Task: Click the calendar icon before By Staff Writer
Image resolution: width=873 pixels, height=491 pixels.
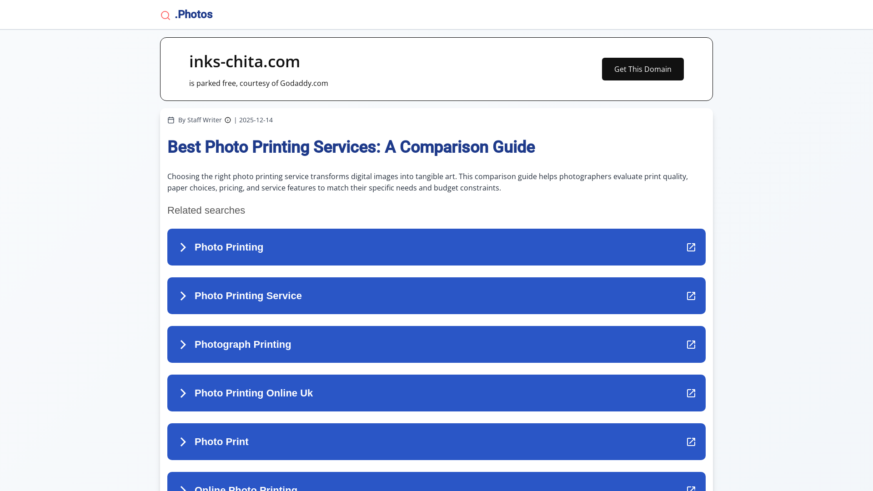Action: (x=171, y=120)
